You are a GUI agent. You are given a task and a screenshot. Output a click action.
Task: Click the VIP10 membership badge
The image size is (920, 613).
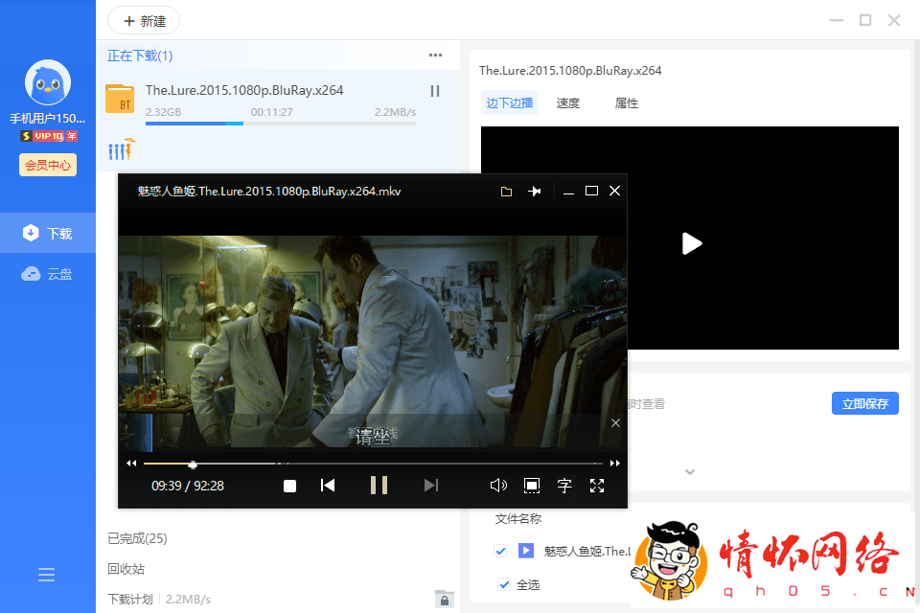tap(49, 136)
